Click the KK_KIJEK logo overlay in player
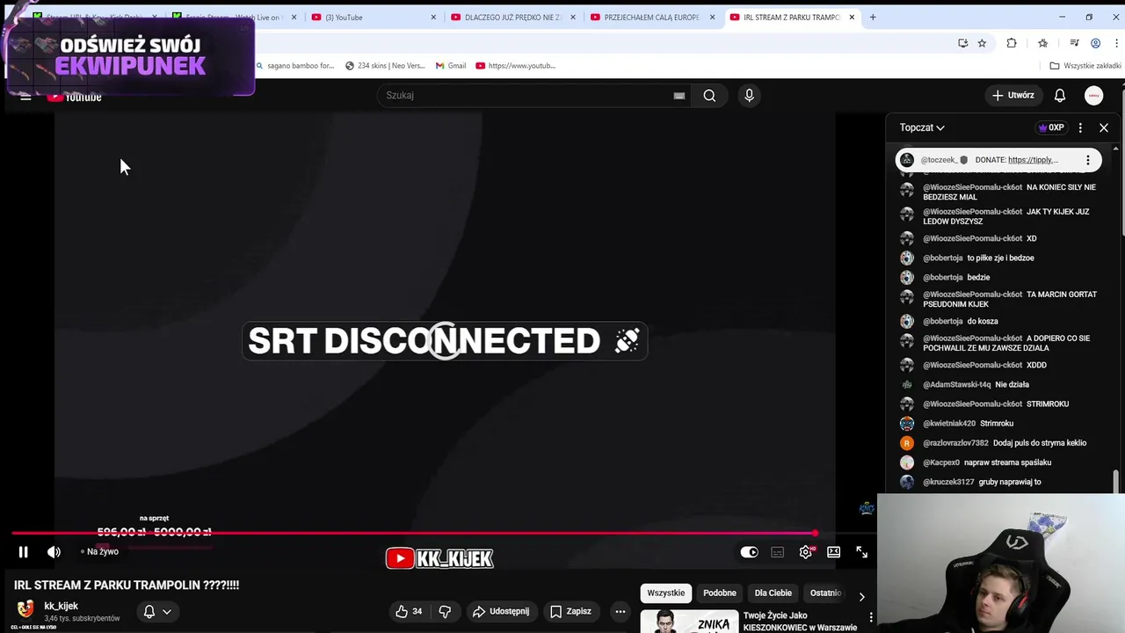1125x633 pixels. pos(439,558)
